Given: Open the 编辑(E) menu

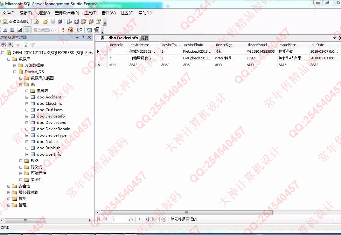Looking at the screenshot, I should coord(26,13).
